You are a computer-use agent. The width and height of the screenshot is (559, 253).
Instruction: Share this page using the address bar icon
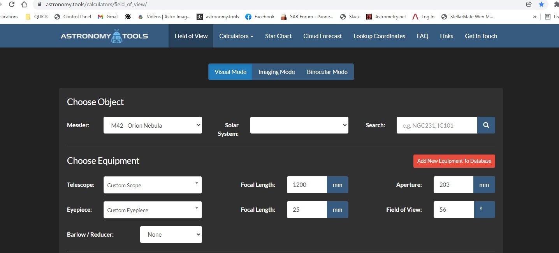click(x=529, y=4)
